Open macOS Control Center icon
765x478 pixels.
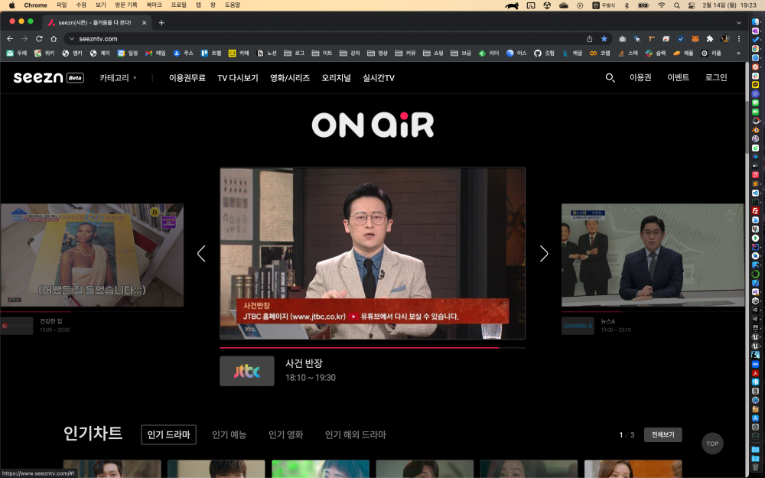[692, 5]
